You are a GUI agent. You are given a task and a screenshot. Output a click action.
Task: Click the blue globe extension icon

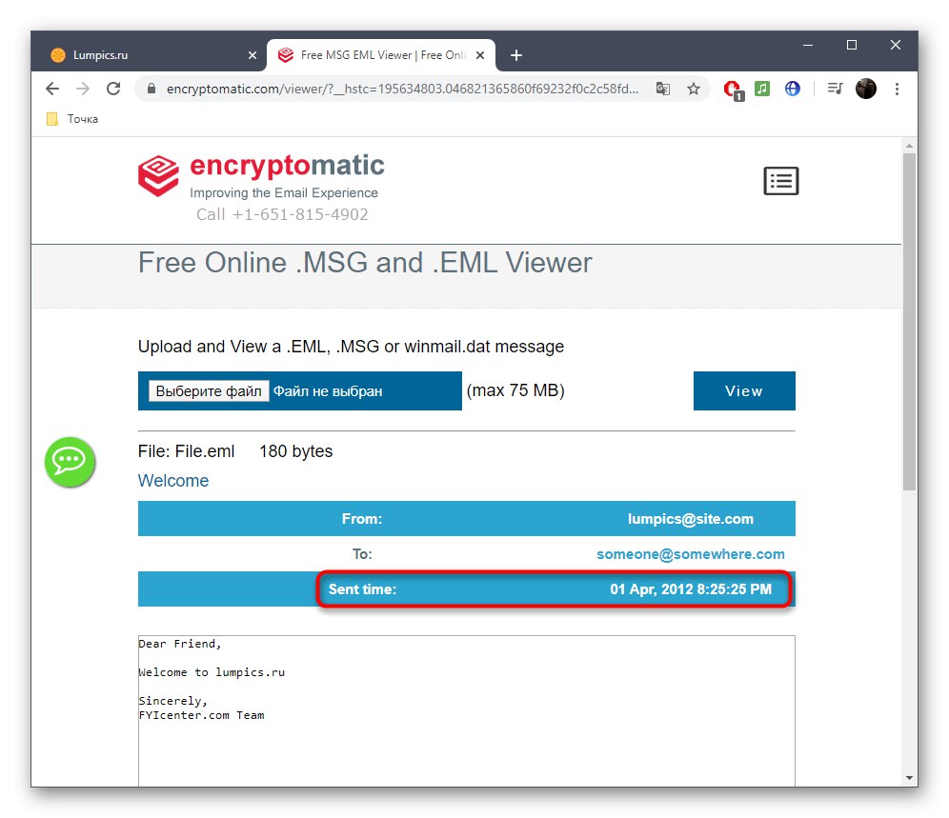(793, 89)
